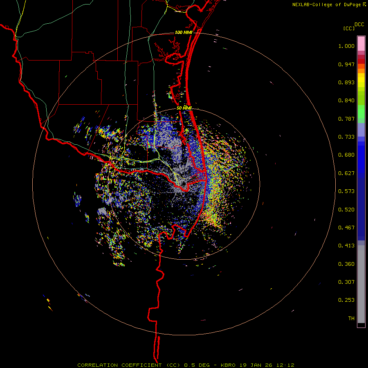Screen dimensions: 368x368
Task: Select the 0.573 scale value
Action: pyautogui.click(x=346, y=191)
